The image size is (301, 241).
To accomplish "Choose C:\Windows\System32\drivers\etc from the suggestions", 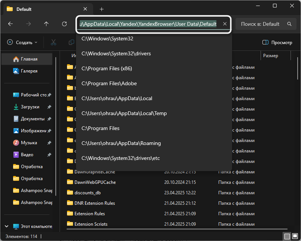I will coord(121,158).
